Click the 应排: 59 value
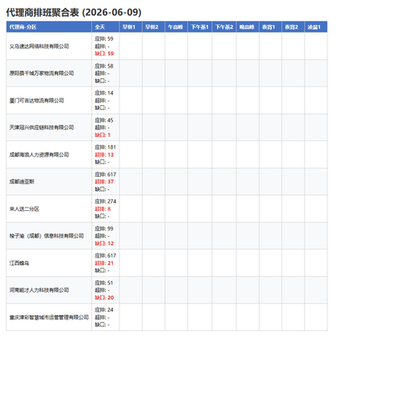Image resolution: width=410 pixels, height=417 pixels. (x=104, y=39)
